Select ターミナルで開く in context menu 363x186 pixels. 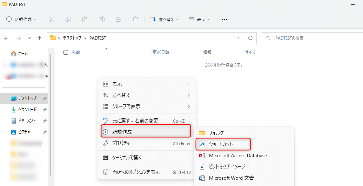tap(147, 158)
